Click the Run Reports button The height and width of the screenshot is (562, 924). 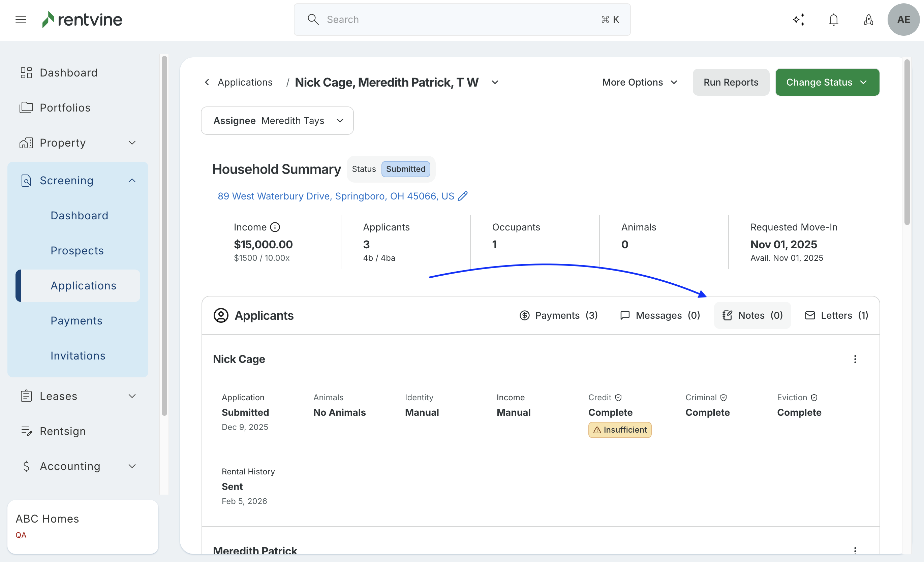731,82
